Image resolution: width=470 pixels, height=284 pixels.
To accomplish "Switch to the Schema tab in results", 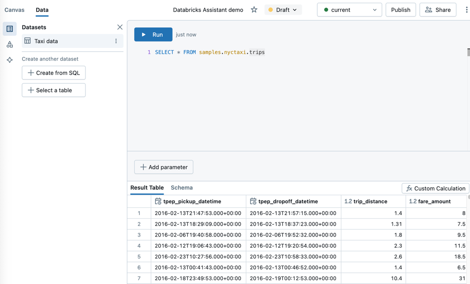I will pos(181,188).
